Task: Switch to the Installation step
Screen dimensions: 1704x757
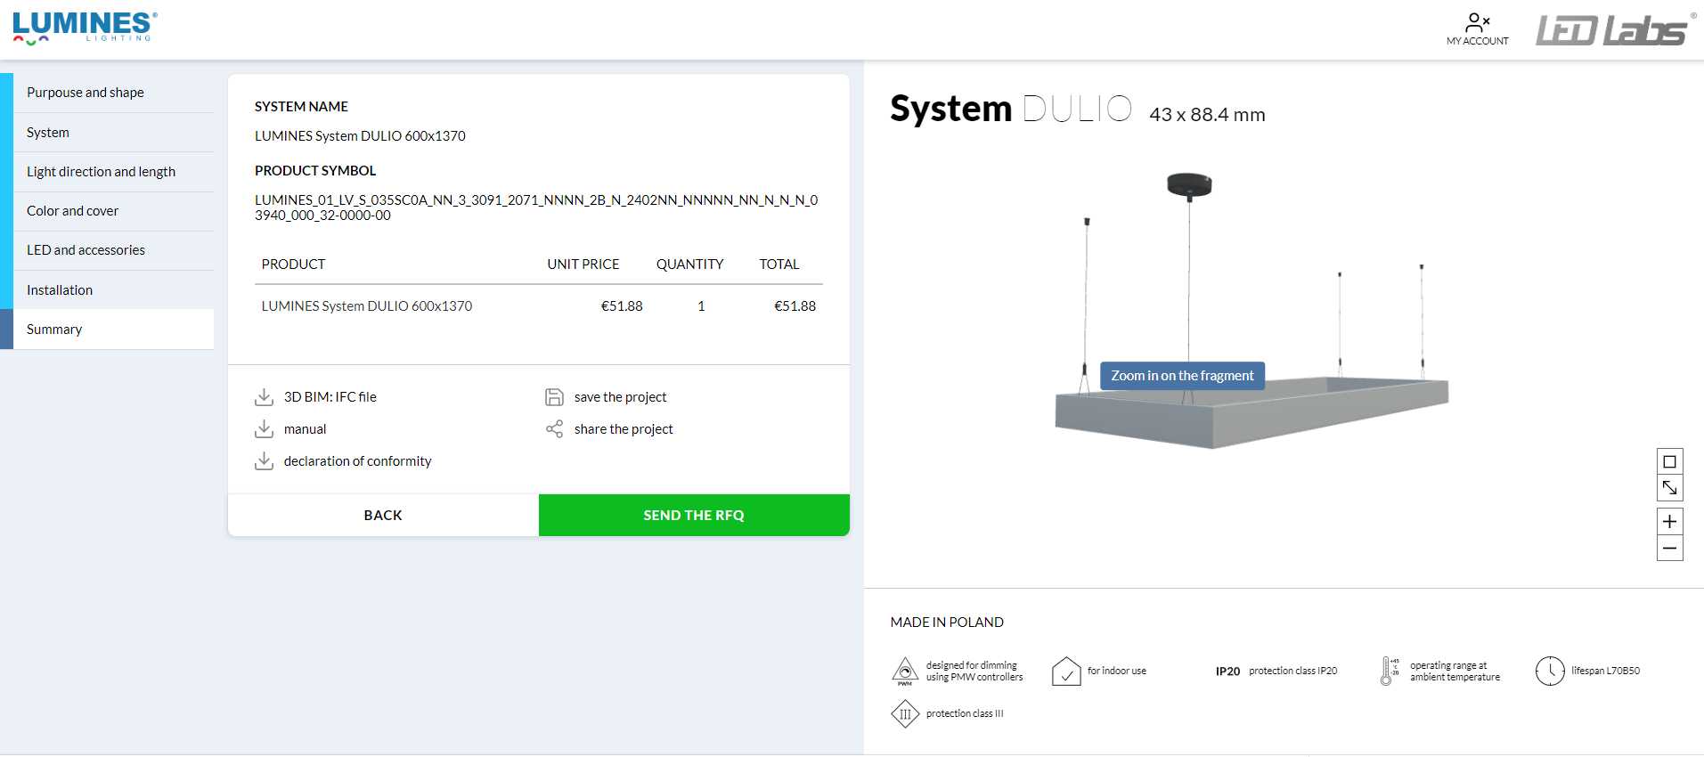Action: pyautogui.click(x=114, y=290)
